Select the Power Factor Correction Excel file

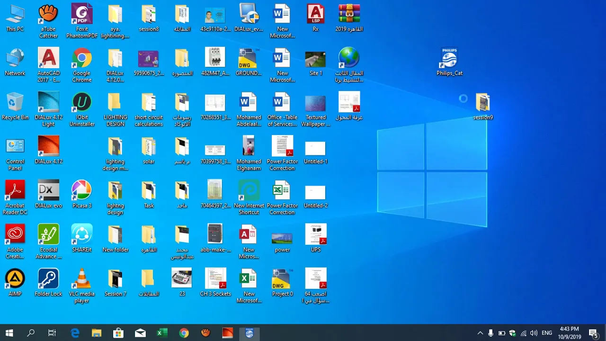click(x=282, y=197)
